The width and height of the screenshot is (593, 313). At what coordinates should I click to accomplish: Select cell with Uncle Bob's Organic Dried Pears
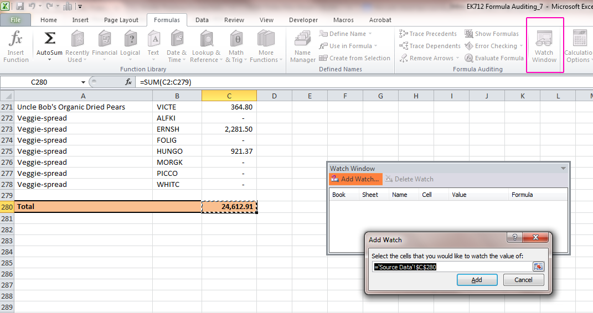(83, 107)
